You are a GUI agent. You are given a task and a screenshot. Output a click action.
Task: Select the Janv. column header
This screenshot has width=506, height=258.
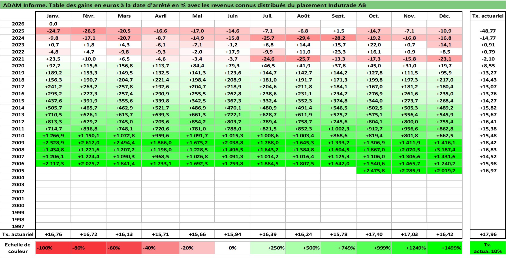pos(53,16)
